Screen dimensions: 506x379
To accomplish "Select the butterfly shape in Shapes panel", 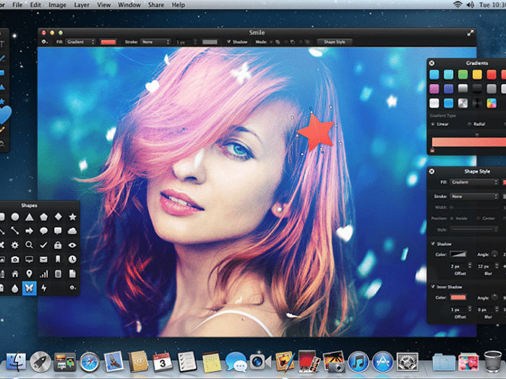I will 30,287.
